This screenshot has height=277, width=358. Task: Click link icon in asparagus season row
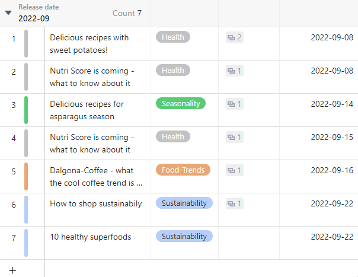(231, 104)
